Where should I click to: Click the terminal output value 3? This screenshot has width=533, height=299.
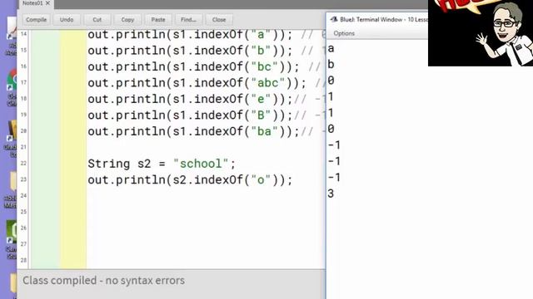click(x=331, y=194)
